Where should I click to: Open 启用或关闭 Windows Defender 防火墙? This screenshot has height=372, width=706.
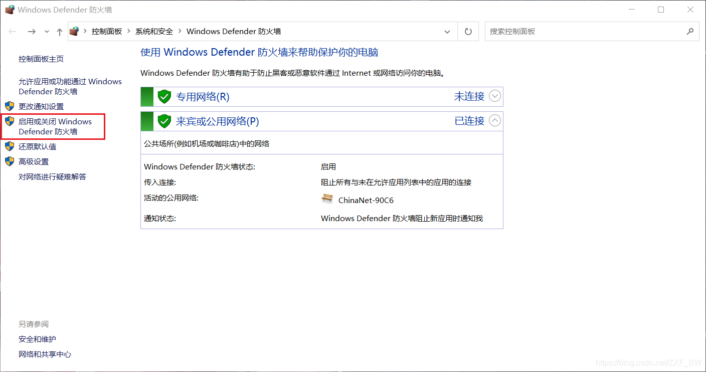[55, 126]
